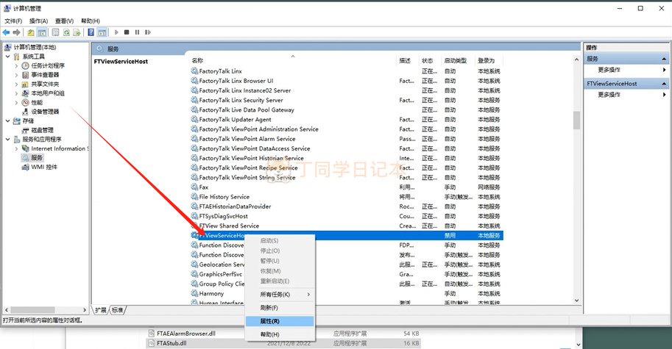672x349 pixels.
Task: Select the FTView Shared Service row
Action: click(x=347, y=226)
